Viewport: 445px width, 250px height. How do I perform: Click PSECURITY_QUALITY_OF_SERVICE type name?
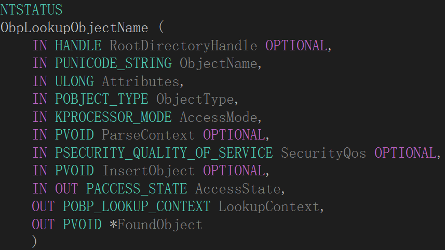[164, 153]
